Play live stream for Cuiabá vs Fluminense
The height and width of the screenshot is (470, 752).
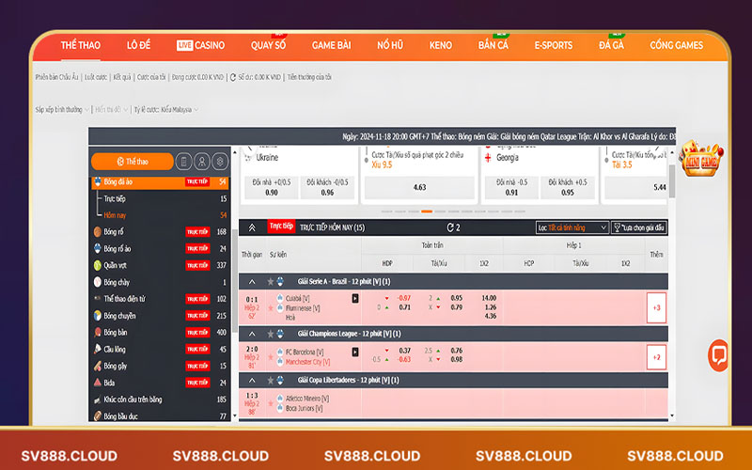355,298
